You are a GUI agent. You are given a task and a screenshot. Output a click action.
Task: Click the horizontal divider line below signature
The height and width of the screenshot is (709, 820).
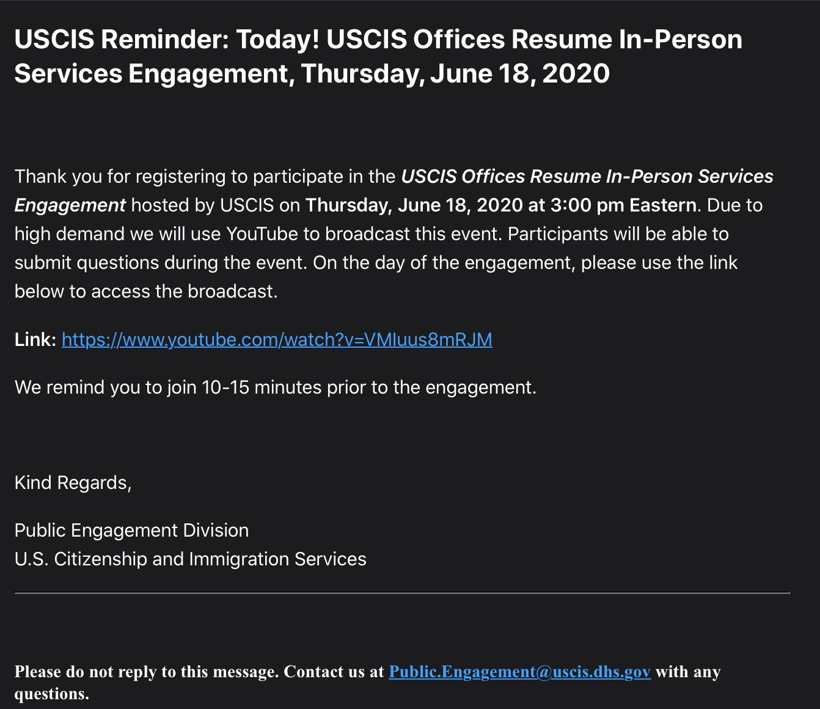[x=402, y=593]
